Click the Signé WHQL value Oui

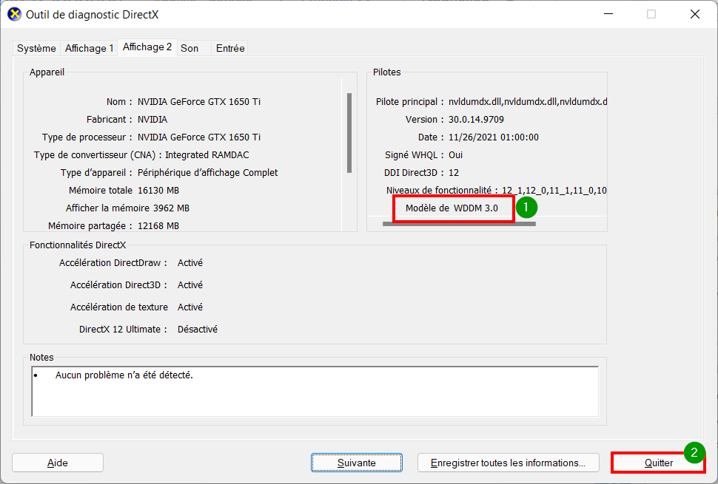click(456, 155)
